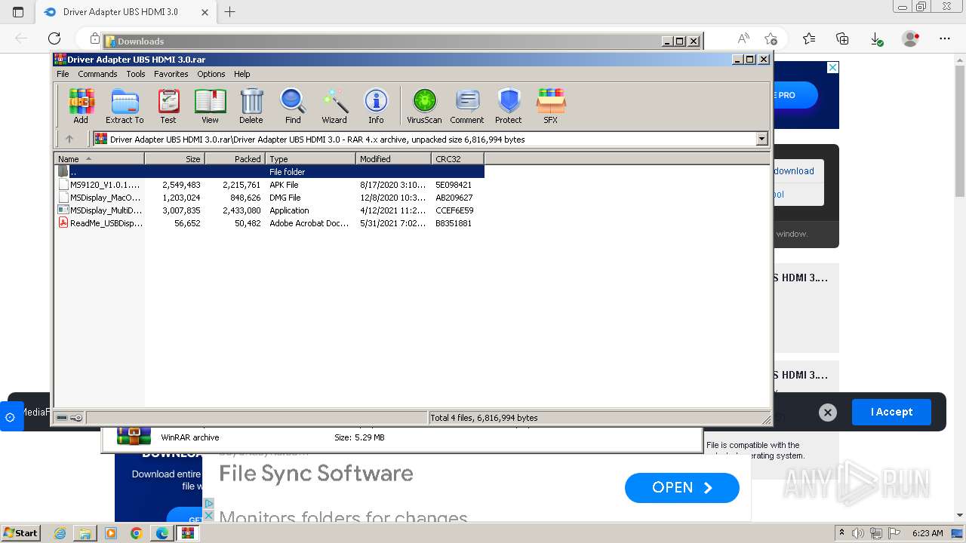Sort by Modified column header
The width and height of the screenshot is (966, 543).
pyautogui.click(x=393, y=158)
